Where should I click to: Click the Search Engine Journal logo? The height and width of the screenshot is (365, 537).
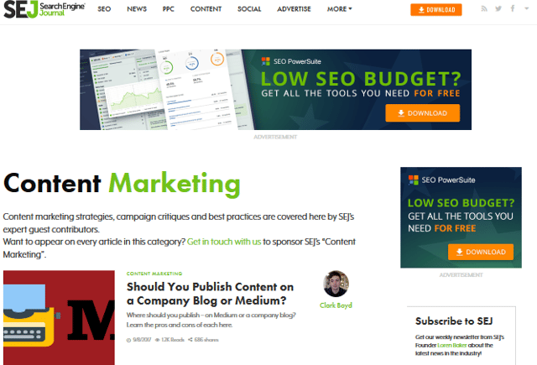pyautogui.click(x=44, y=9)
